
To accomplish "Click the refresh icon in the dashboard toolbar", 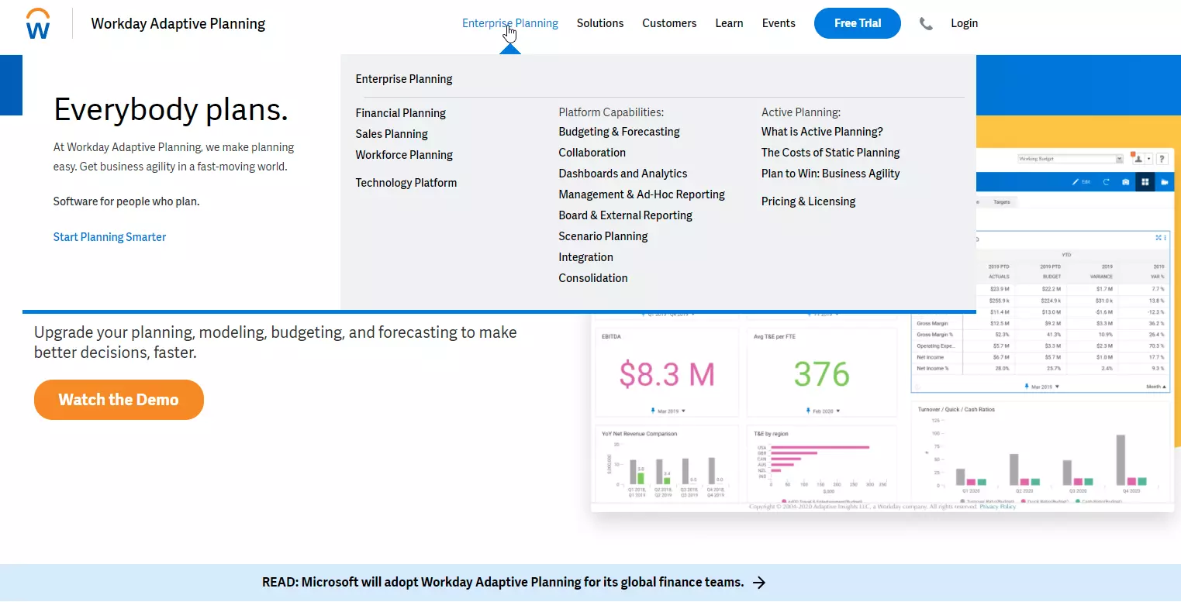I will pos(1107,182).
